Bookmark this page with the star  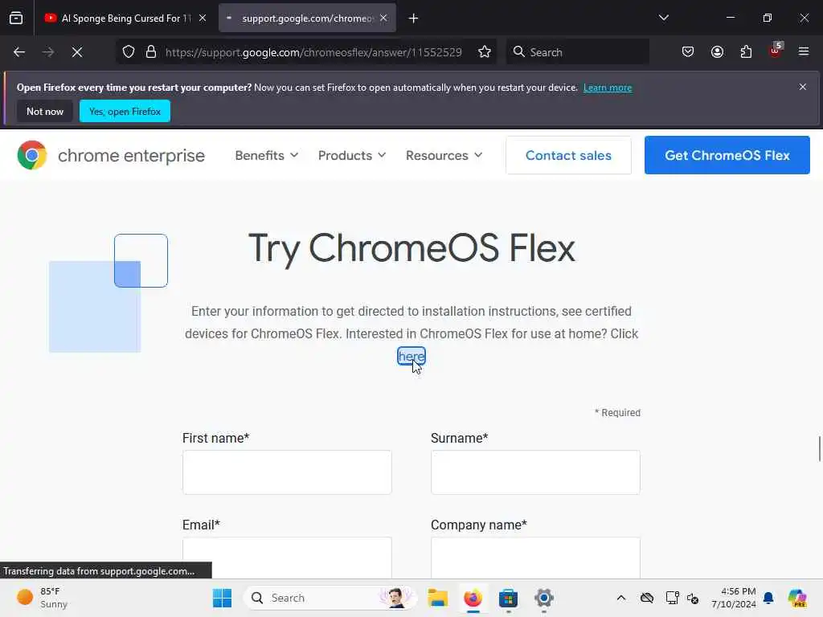485,52
